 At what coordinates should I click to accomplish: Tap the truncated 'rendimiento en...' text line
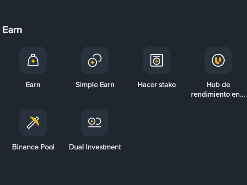pyautogui.click(x=218, y=95)
